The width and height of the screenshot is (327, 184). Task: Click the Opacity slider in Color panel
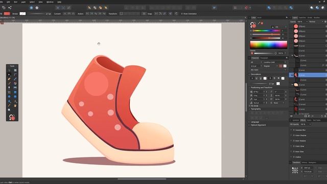tap(265, 53)
